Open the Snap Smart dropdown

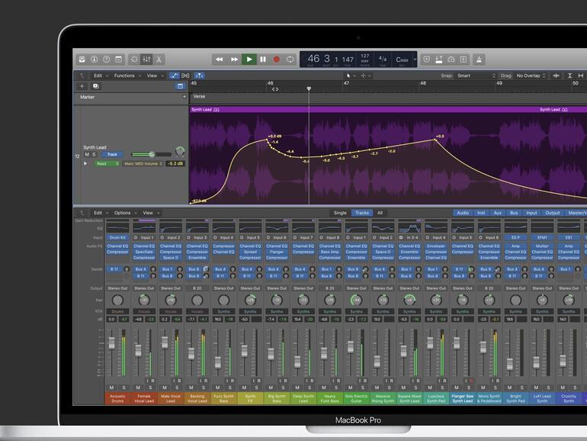[x=476, y=76]
